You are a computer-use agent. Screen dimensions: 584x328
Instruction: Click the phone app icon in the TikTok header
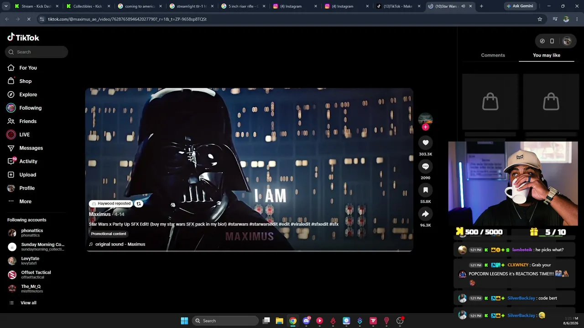click(x=552, y=41)
